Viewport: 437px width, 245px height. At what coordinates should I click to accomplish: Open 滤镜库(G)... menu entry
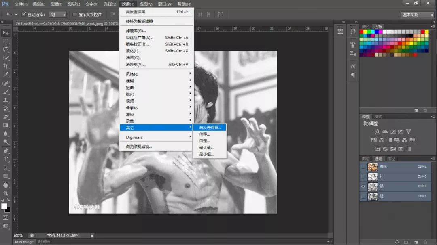pyautogui.click(x=156, y=31)
